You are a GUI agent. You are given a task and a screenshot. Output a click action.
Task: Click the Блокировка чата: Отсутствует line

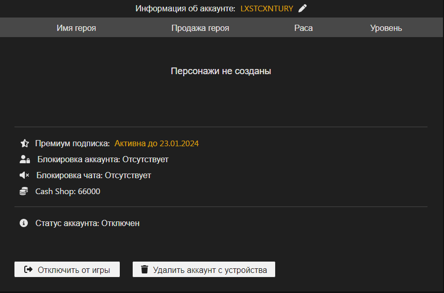pos(94,176)
